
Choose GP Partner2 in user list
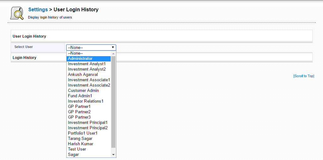79,112
